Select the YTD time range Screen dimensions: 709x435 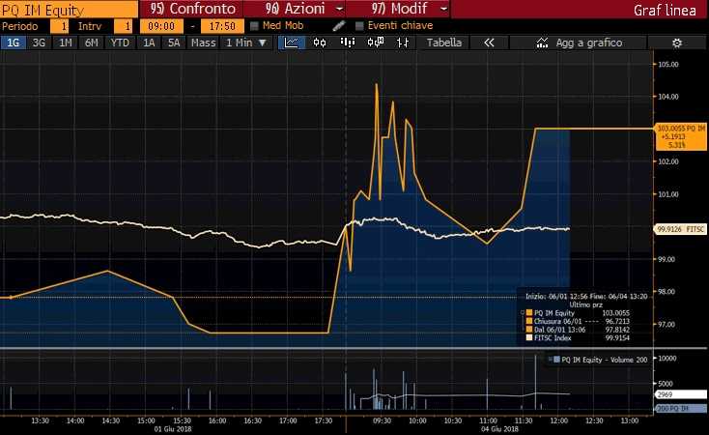click(120, 43)
